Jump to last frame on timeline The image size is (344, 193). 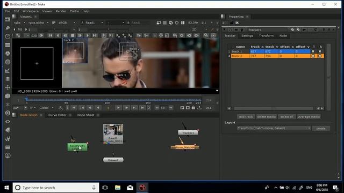142,108
